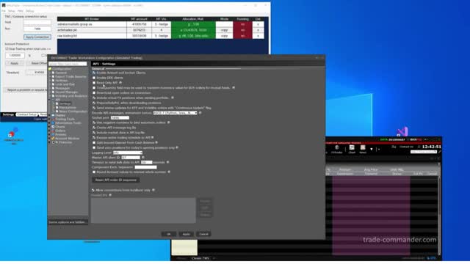Toggle Stop Trading when total Loss checkbox

pos(7,48)
